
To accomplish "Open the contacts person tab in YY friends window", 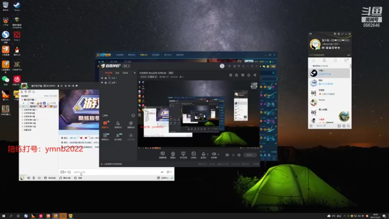I will [324, 60].
